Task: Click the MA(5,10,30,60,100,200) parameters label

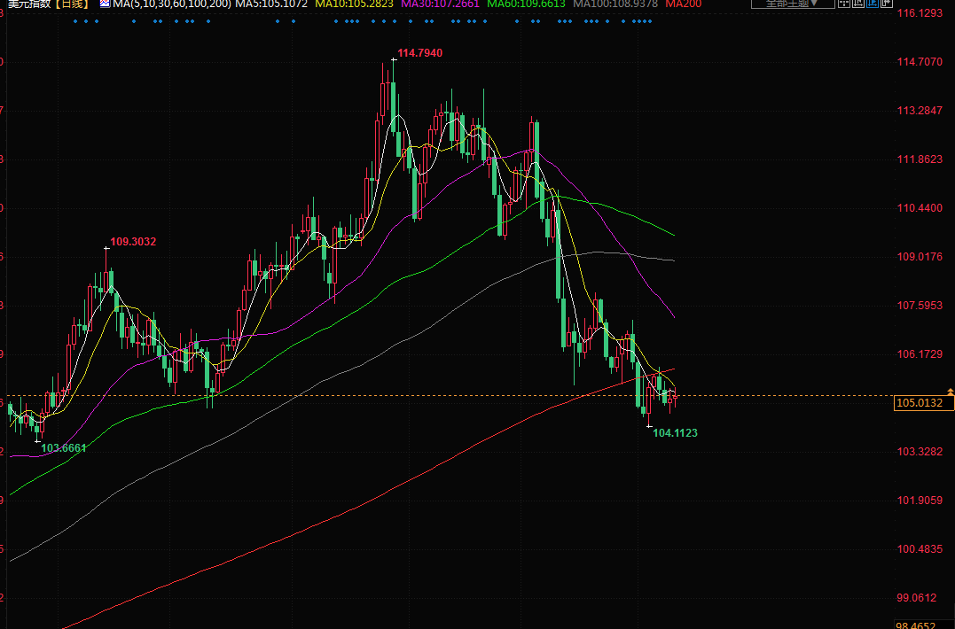Action: [172, 4]
